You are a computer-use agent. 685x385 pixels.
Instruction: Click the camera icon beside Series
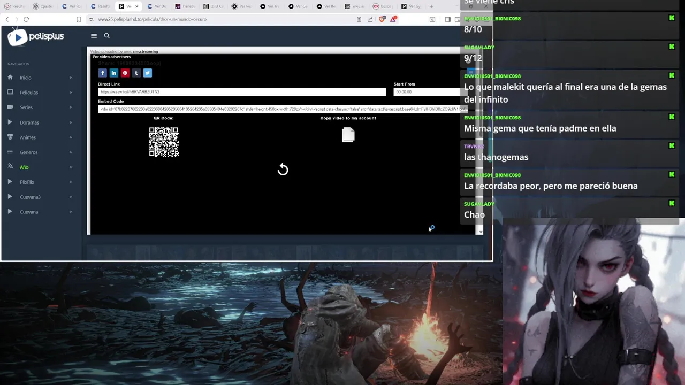coord(10,107)
